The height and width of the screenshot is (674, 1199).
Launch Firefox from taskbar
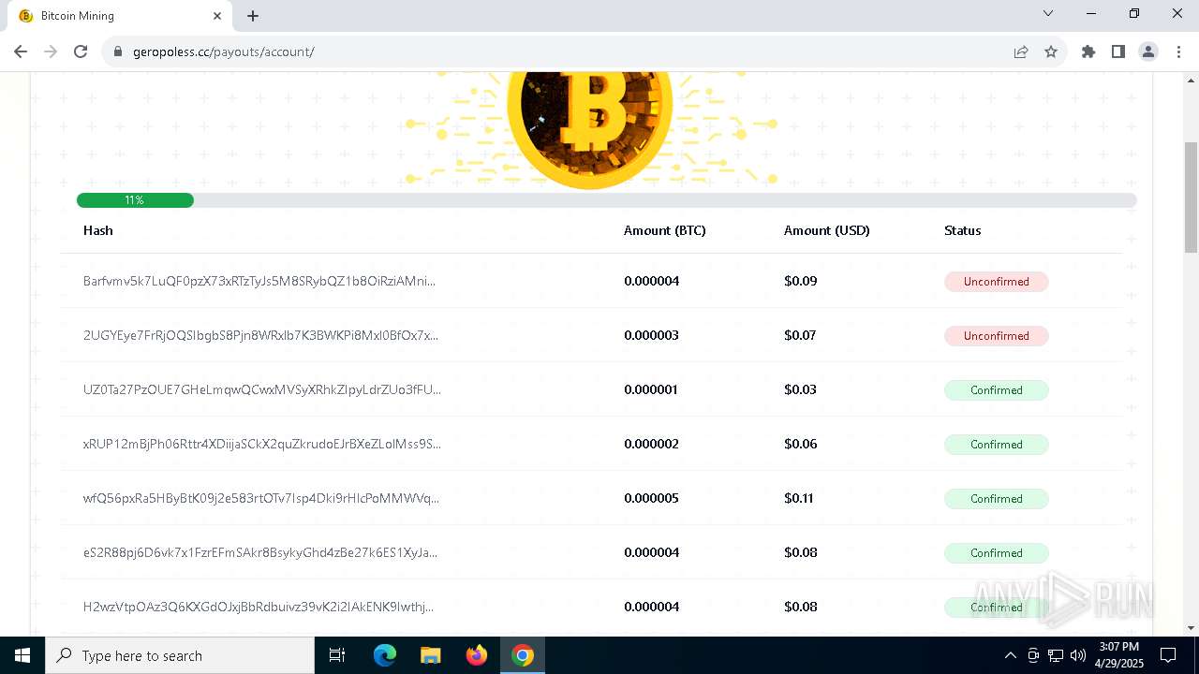[x=477, y=655]
